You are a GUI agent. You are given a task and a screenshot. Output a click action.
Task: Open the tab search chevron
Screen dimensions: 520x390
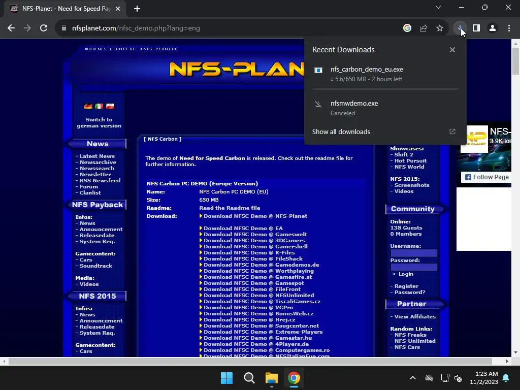[438, 7]
